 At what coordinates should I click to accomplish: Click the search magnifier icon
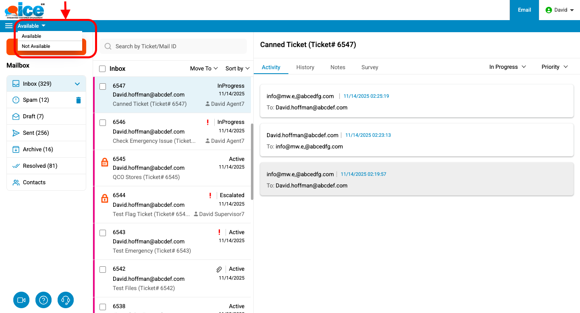(x=108, y=46)
